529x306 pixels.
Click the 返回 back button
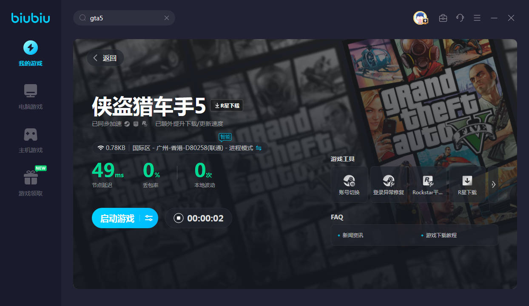coord(105,58)
